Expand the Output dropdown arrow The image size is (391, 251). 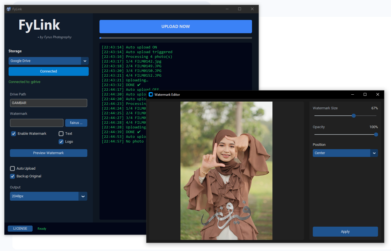[83, 196]
